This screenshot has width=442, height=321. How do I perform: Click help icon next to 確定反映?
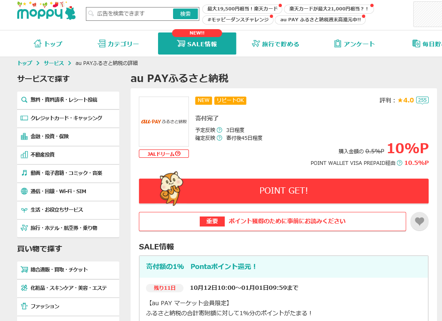[x=219, y=138]
